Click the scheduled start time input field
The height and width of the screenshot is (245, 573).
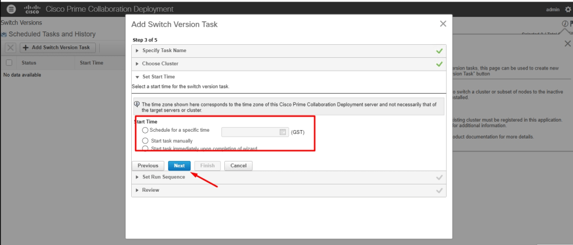(x=250, y=132)
